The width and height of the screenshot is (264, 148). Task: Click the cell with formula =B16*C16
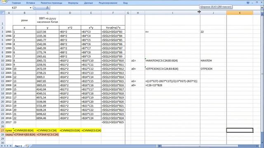point(91,85)
